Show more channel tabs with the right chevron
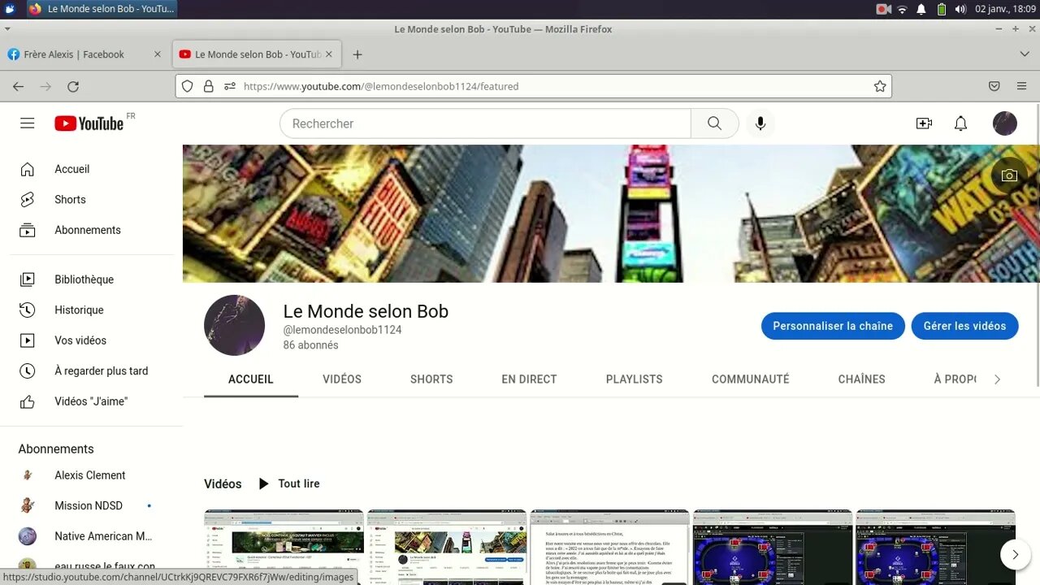The width and height of the screenshot is (1040, 585). (x=997, y=379)
